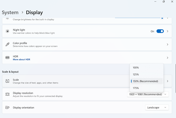Click the Scale icon
Image resolution: width=176 pixels, height=118 pixels.
click(8, 81)
